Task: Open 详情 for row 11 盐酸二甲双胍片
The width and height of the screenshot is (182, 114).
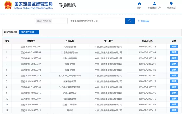Action: (x=174, y=104)
